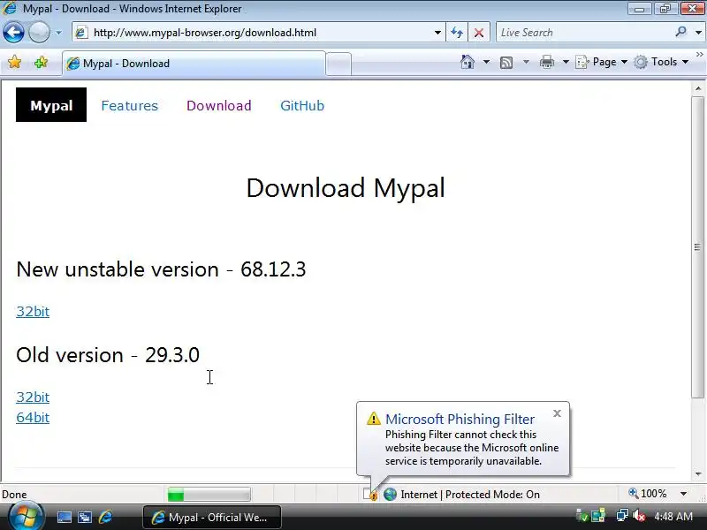Open the search provider options dropdown

(x=698, y=33)
